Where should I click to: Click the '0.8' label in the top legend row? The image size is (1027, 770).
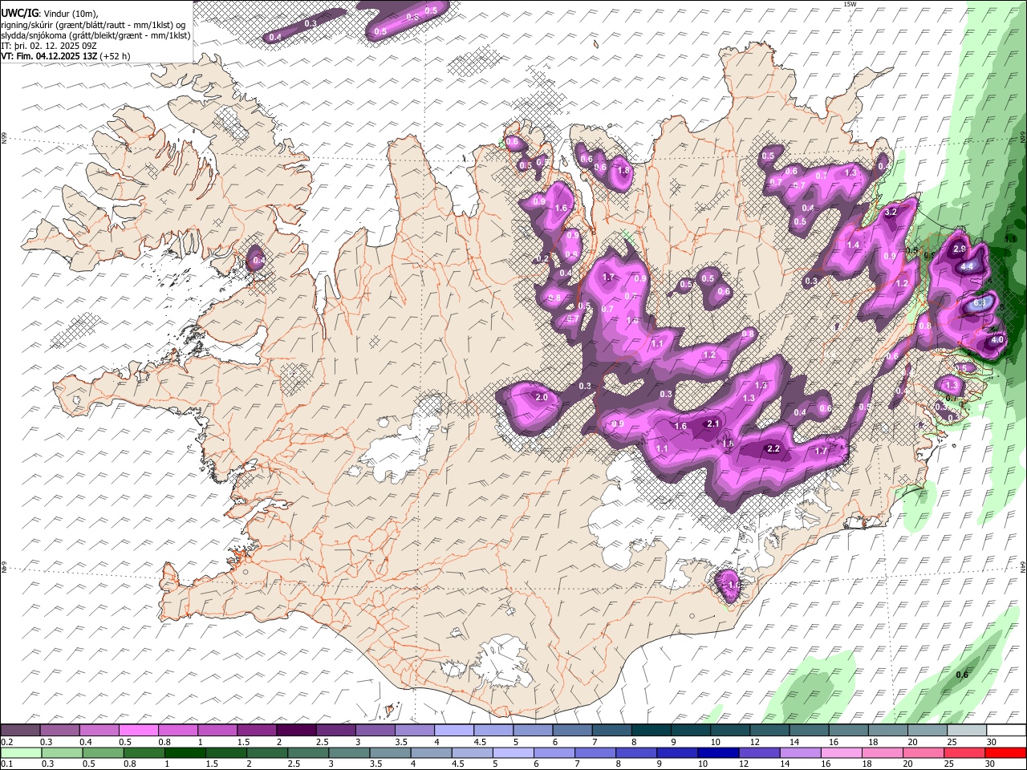pyautogui.click(x=164, y=742)
